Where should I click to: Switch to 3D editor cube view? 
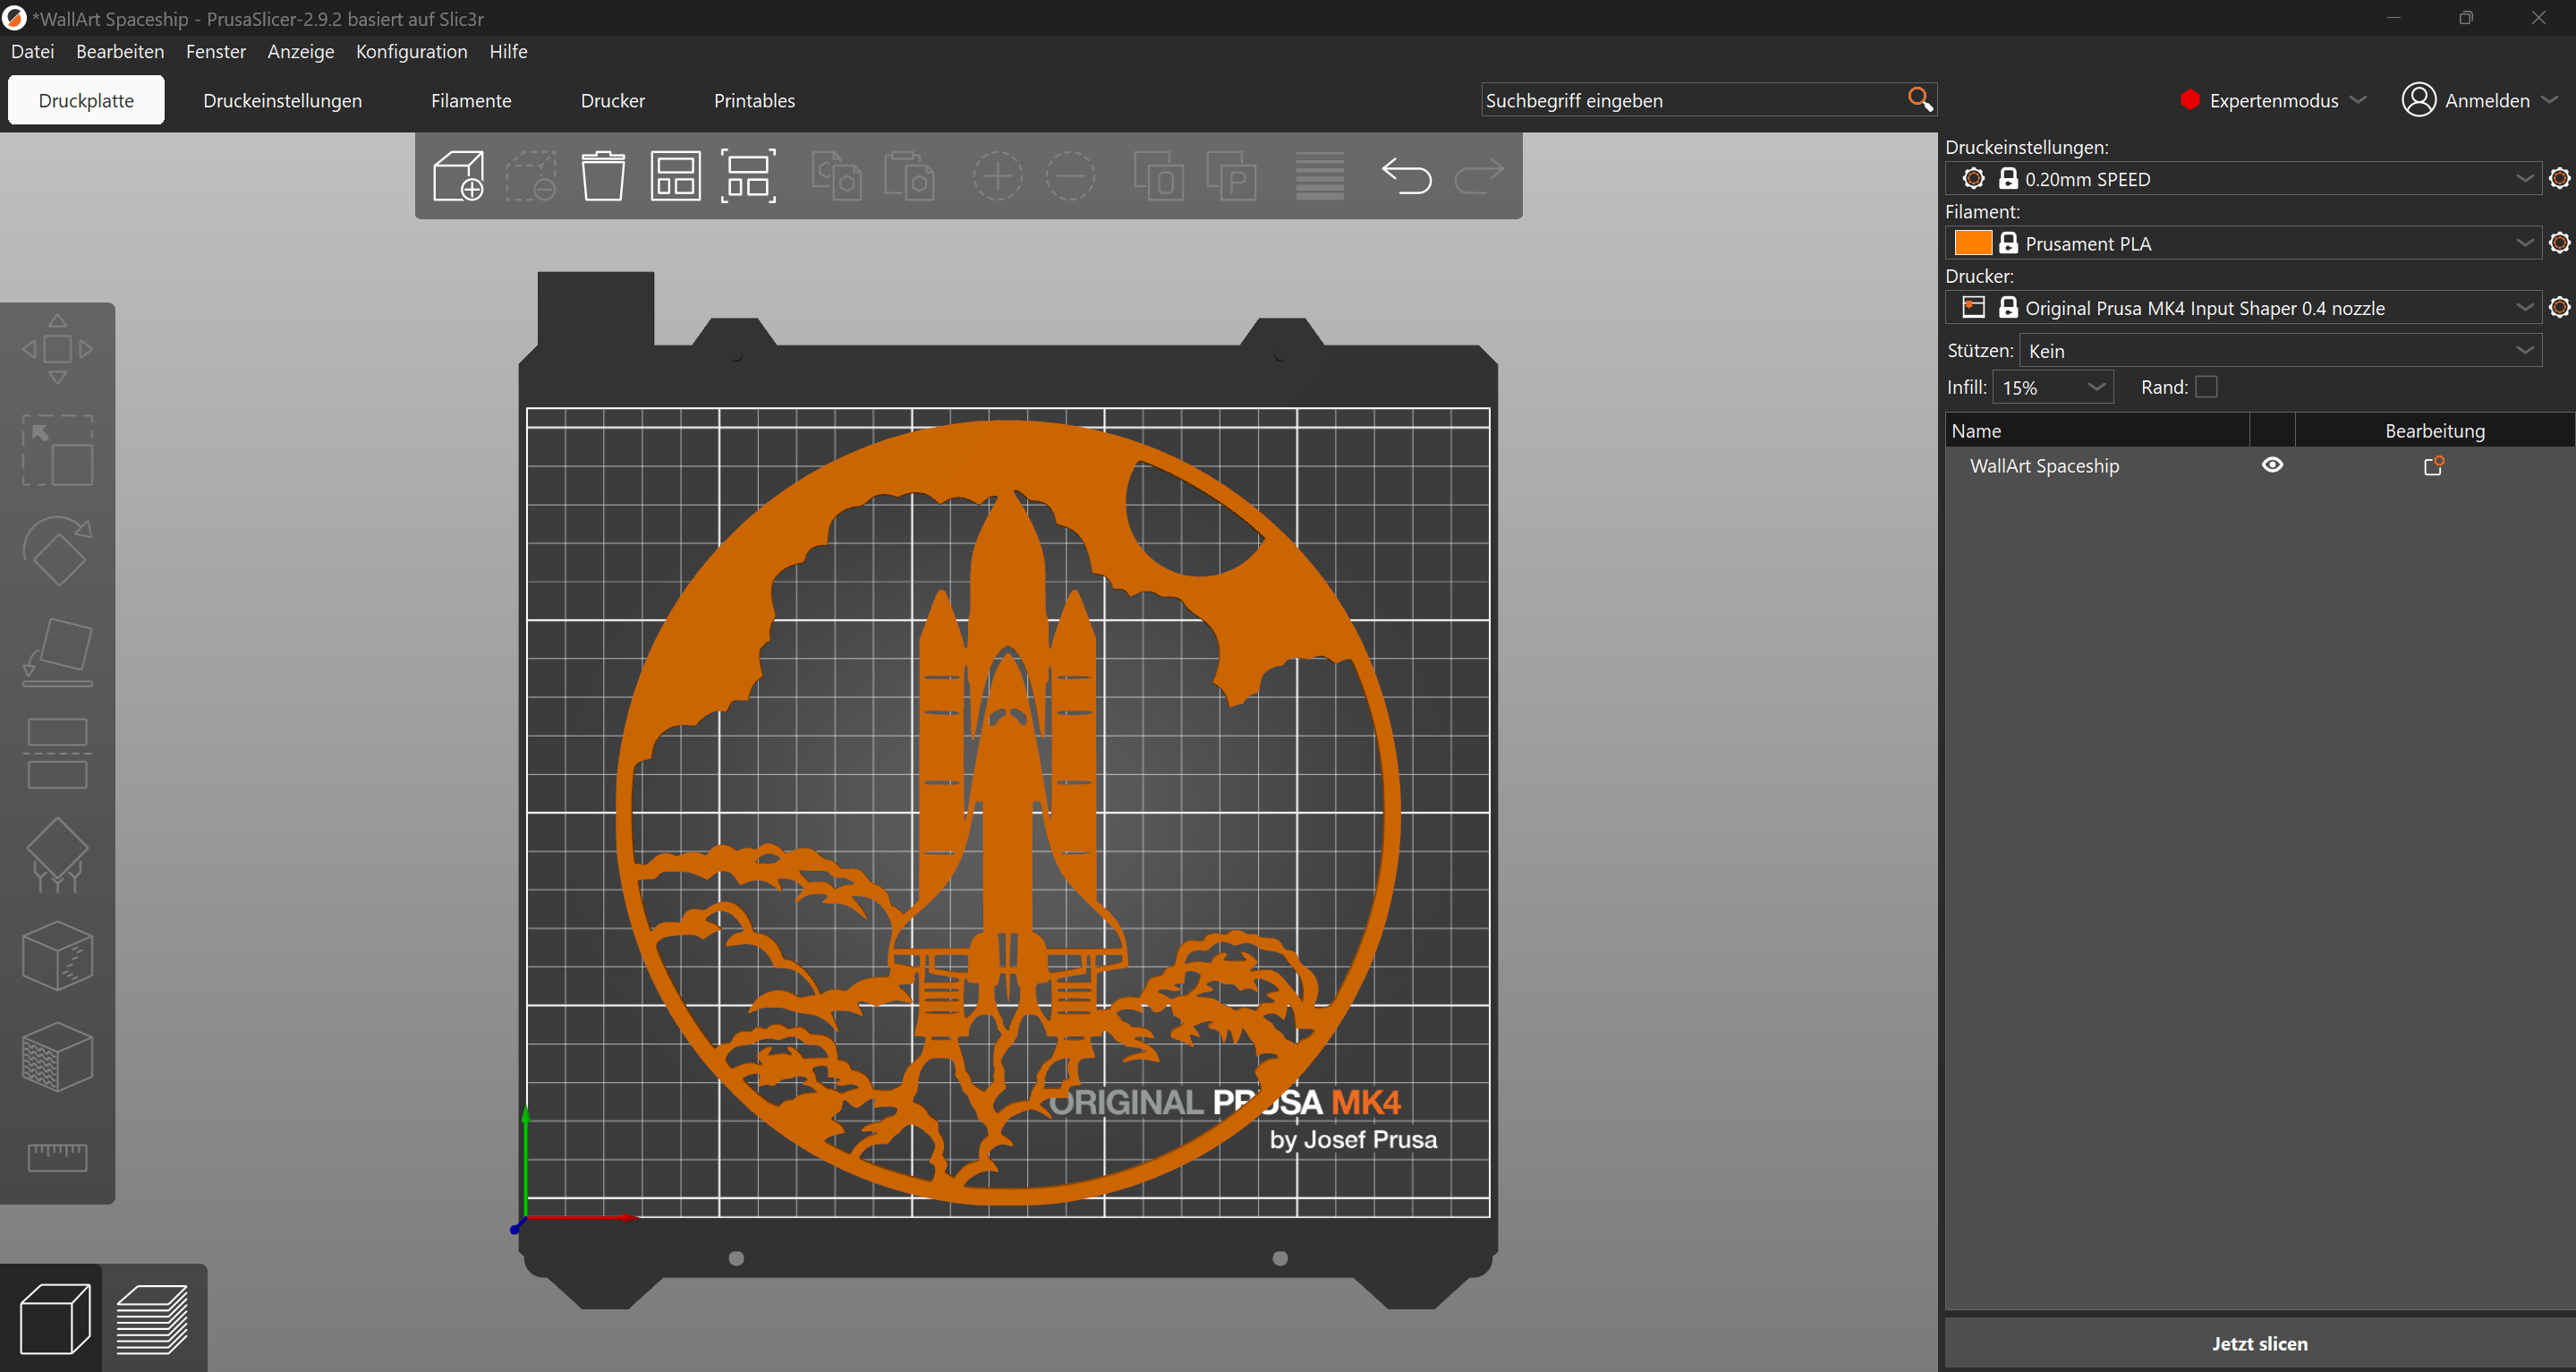click(55, 1319)
